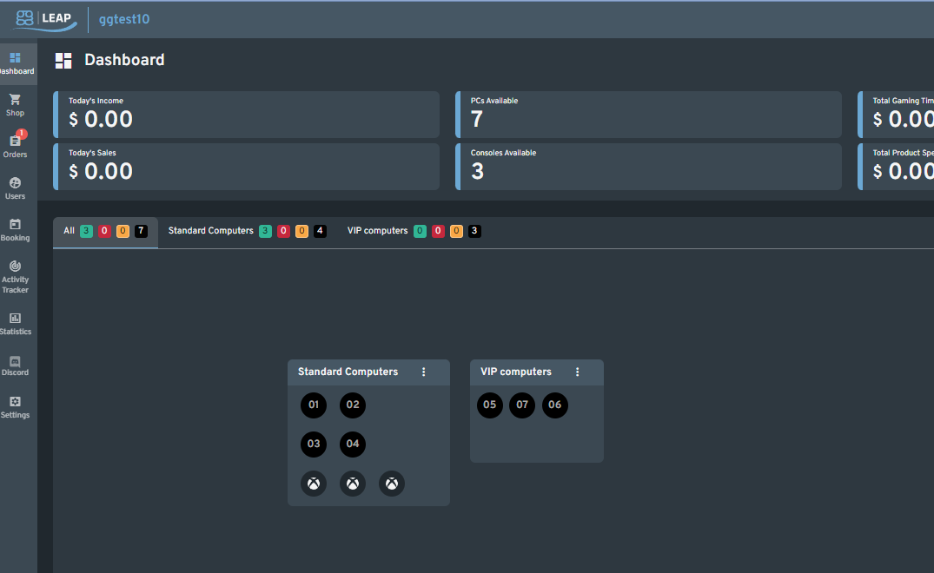Select the All tab
Image resolution: width=934 pixels, height=573 pixels.
(68, 230)
